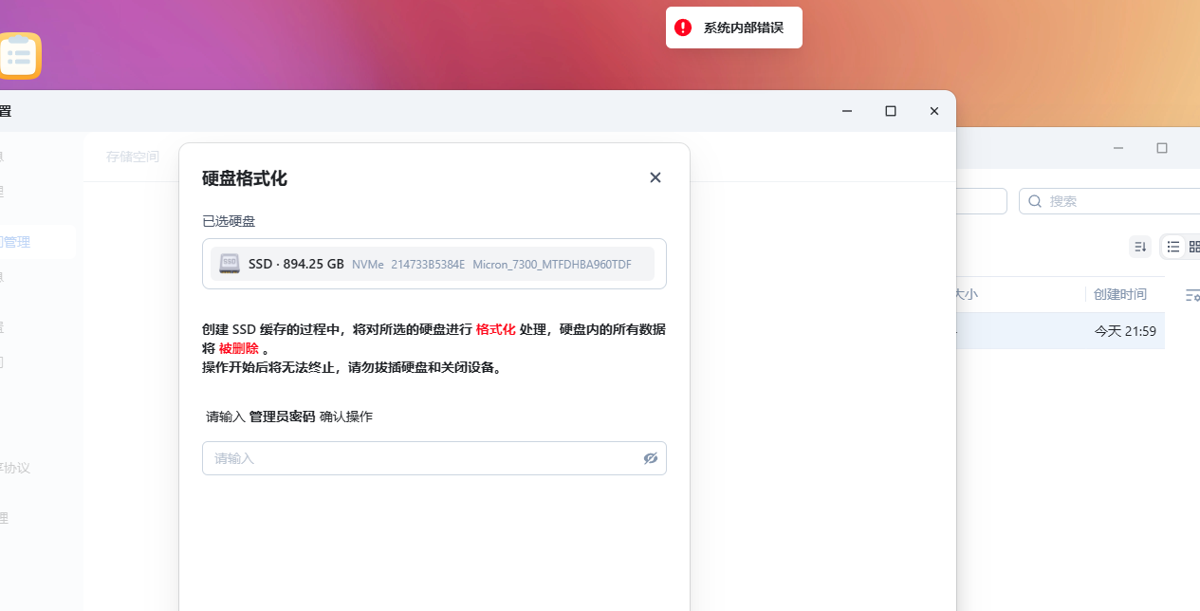Image resolution: width=1200 pixels, height=611 pixels.
Task: Click Micron_7300_MTFDHBA960TDF model text
Action: click(552, 265)
